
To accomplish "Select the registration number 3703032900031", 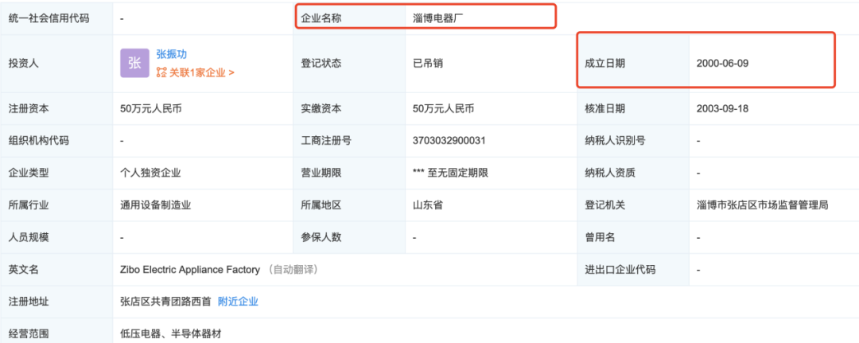I will [x=449, y=141].
